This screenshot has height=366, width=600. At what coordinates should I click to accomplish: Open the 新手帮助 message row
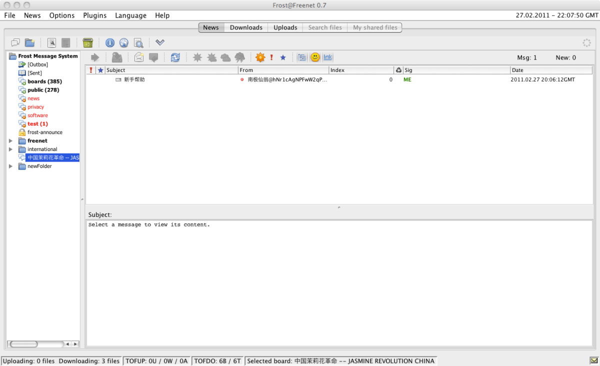click(339, 79)
